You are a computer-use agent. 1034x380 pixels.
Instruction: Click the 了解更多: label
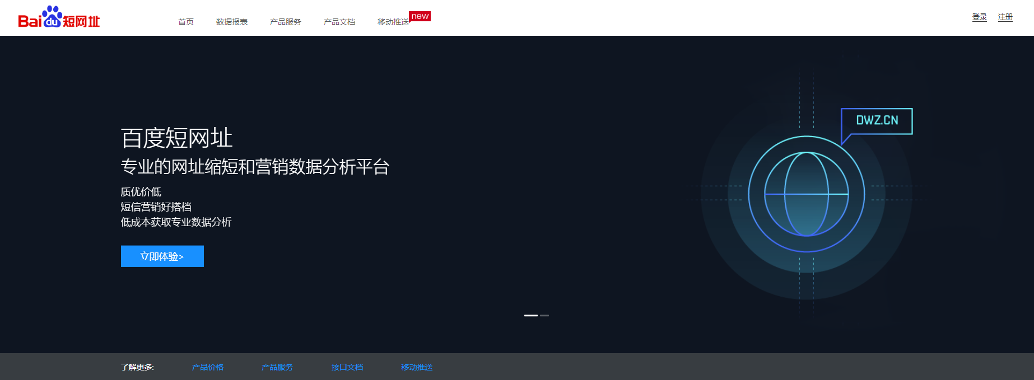click(137, 367)
